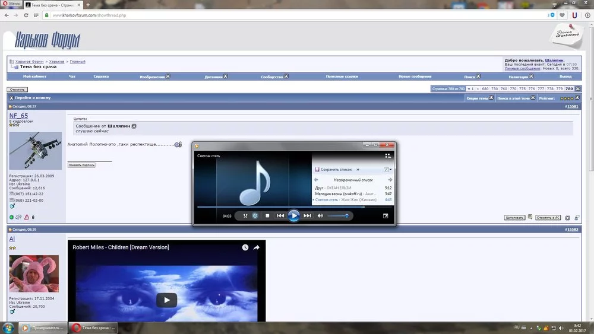Mute the media player speaker icon
Viewport: 594px width, 334px height.
tap(321, 215)
